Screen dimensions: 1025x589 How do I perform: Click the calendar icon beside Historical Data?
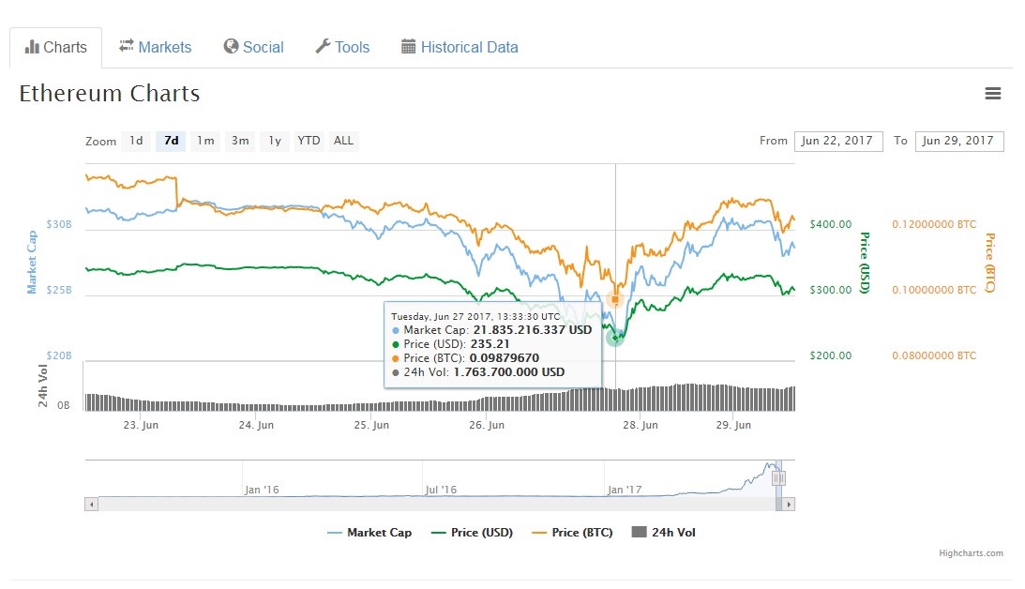coord(407,46)
